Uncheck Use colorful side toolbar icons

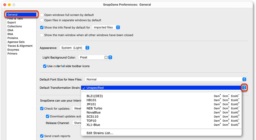pyautogui.click(x=45, y=66)
